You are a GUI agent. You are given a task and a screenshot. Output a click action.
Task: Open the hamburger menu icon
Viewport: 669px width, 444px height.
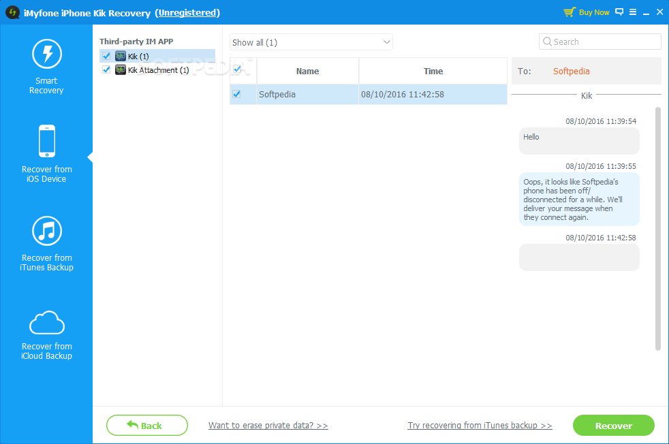coord(633,12)
